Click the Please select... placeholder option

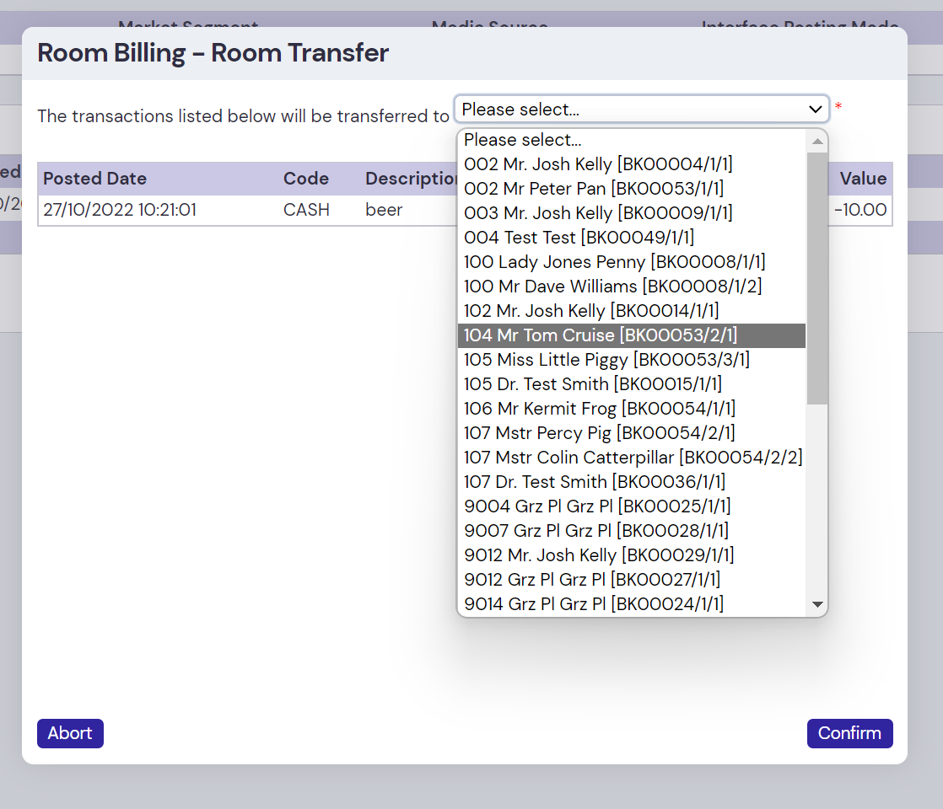click(522, 140)
